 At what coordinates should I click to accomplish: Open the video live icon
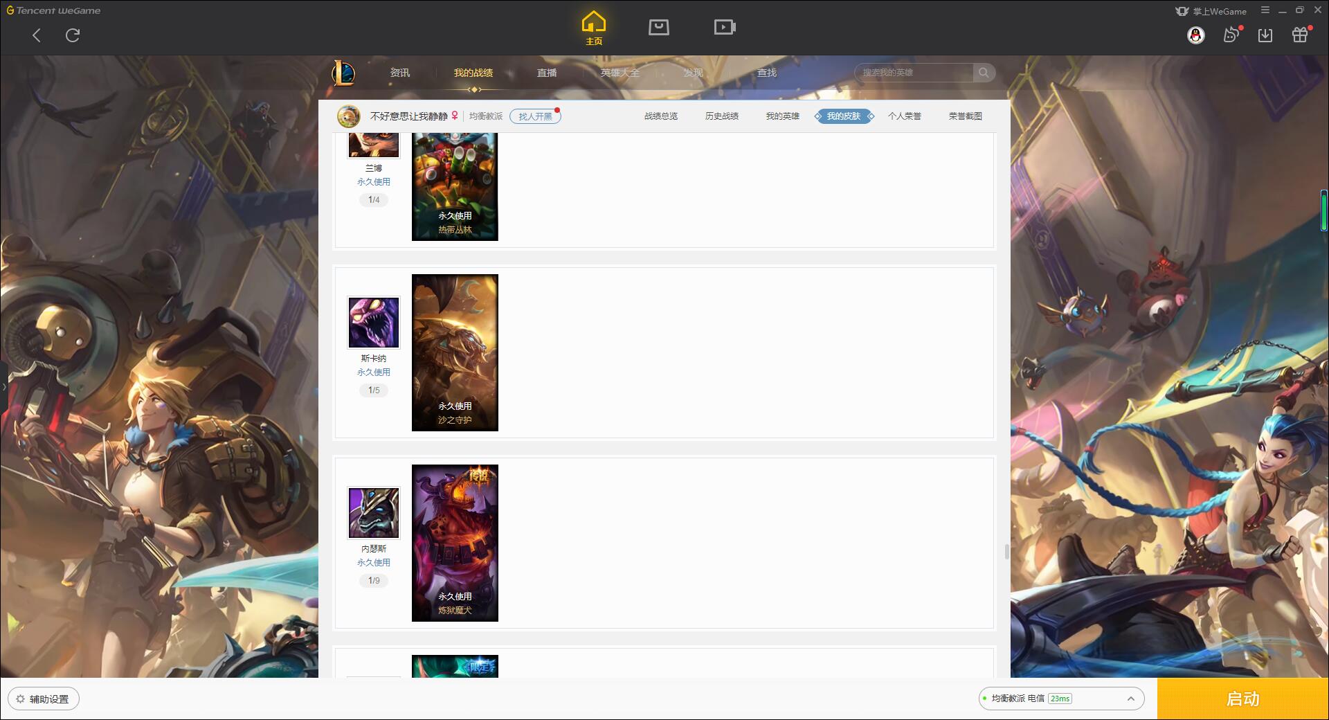(725, 27)
